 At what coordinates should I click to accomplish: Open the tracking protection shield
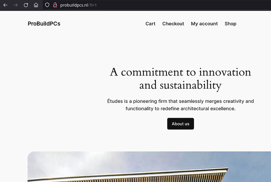pos(47,5)
